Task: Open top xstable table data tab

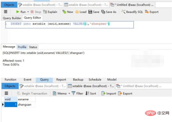Action: [x=86, y=5]
